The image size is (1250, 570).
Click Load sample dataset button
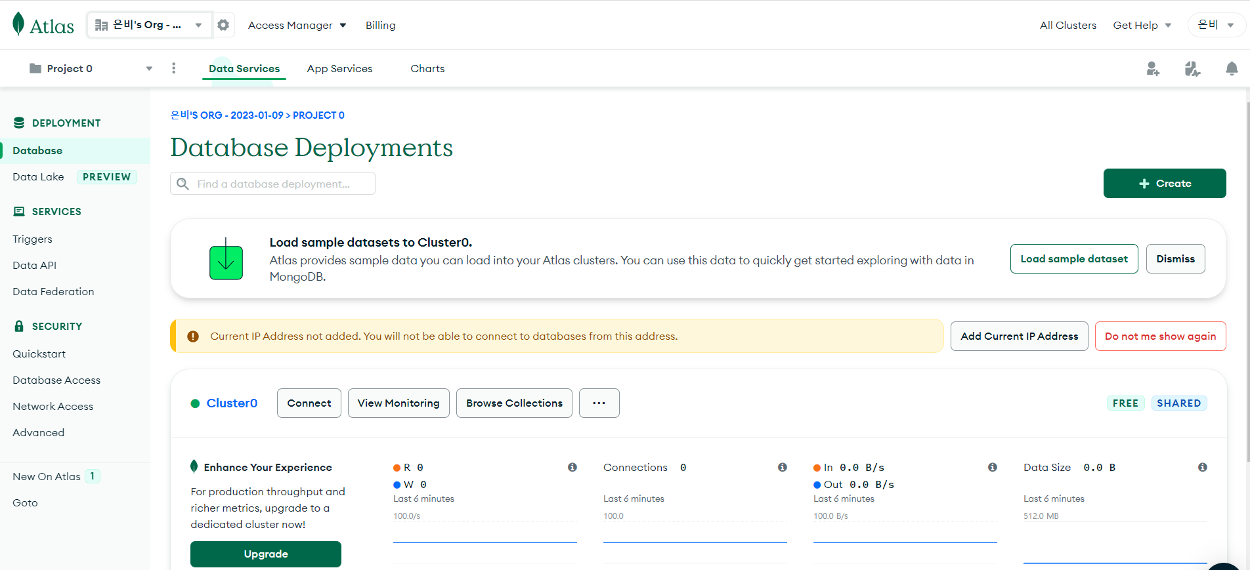pyautogui.click(x=1074, y=258)
